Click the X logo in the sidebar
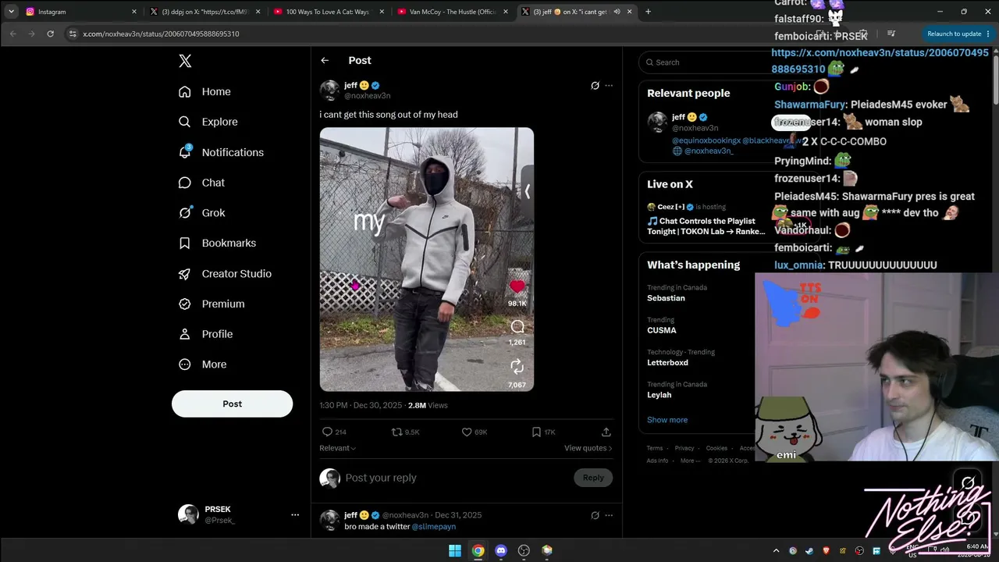 point(185,61)
